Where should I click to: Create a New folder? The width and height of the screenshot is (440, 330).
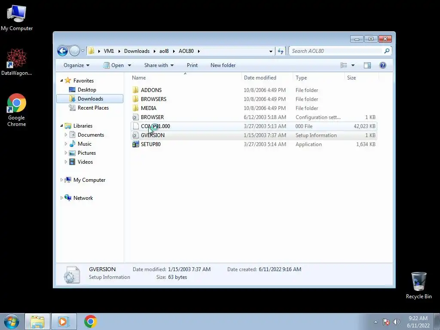click(223, 65)
